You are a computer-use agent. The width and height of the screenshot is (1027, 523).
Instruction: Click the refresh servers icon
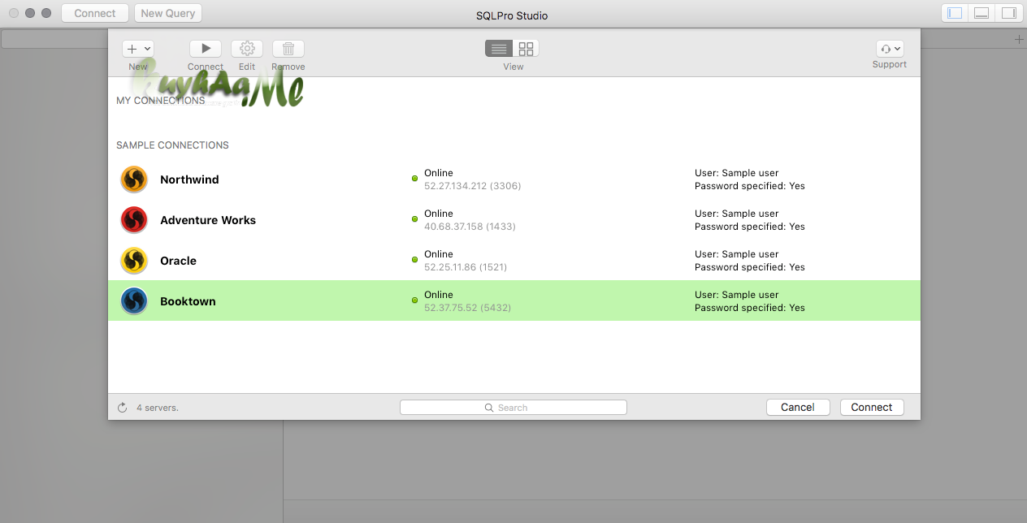point(123,408)
